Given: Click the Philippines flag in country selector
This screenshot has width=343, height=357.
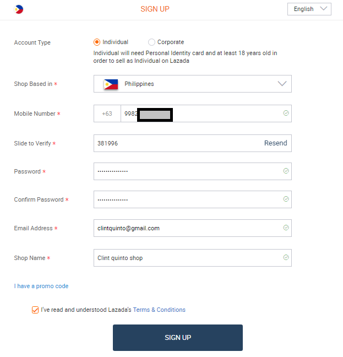Looking at the screenshot, I should coord(111,84).
